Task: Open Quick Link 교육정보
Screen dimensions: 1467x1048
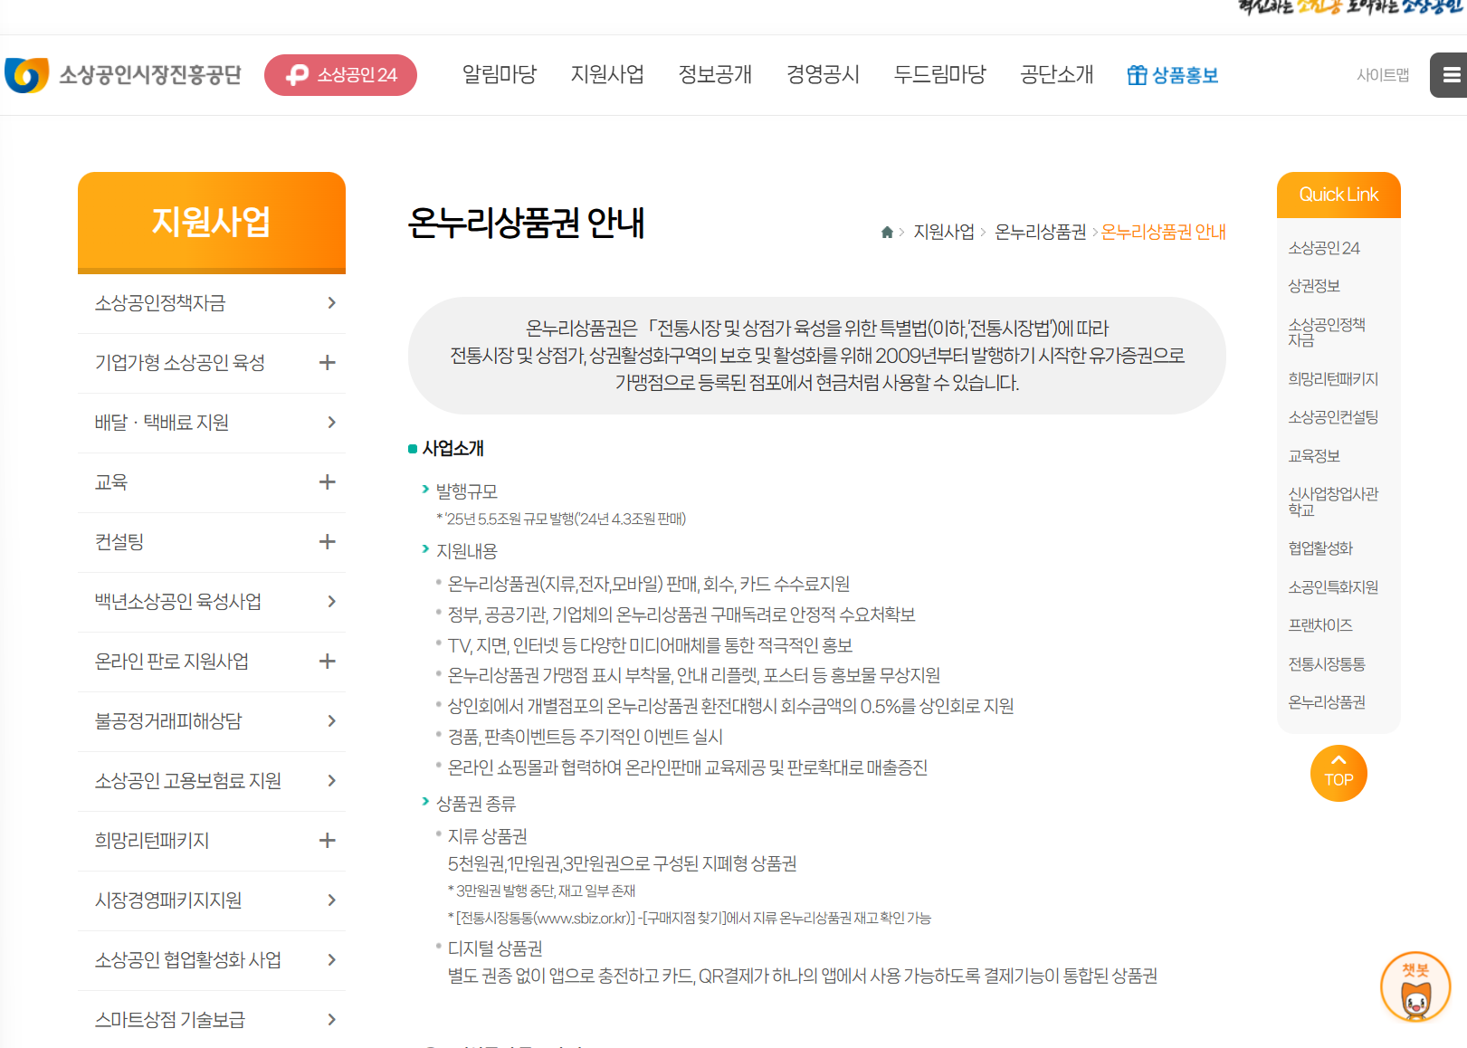Action: click(1314, 456)
